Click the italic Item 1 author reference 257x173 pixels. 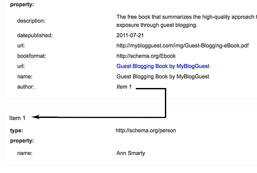point(124,87)
